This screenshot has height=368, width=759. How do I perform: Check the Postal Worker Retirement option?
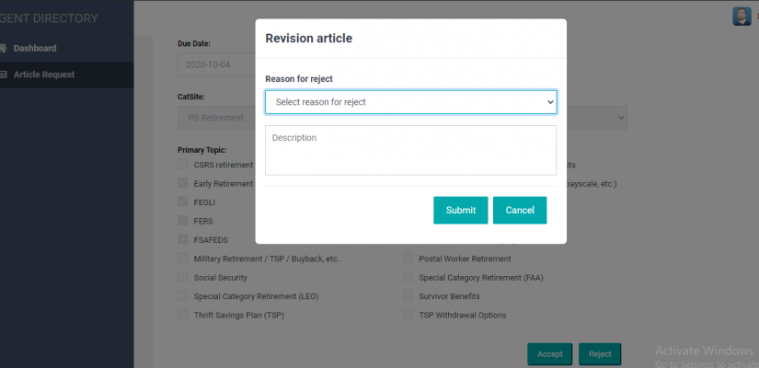pyautogui.click(x=408, y=259)
